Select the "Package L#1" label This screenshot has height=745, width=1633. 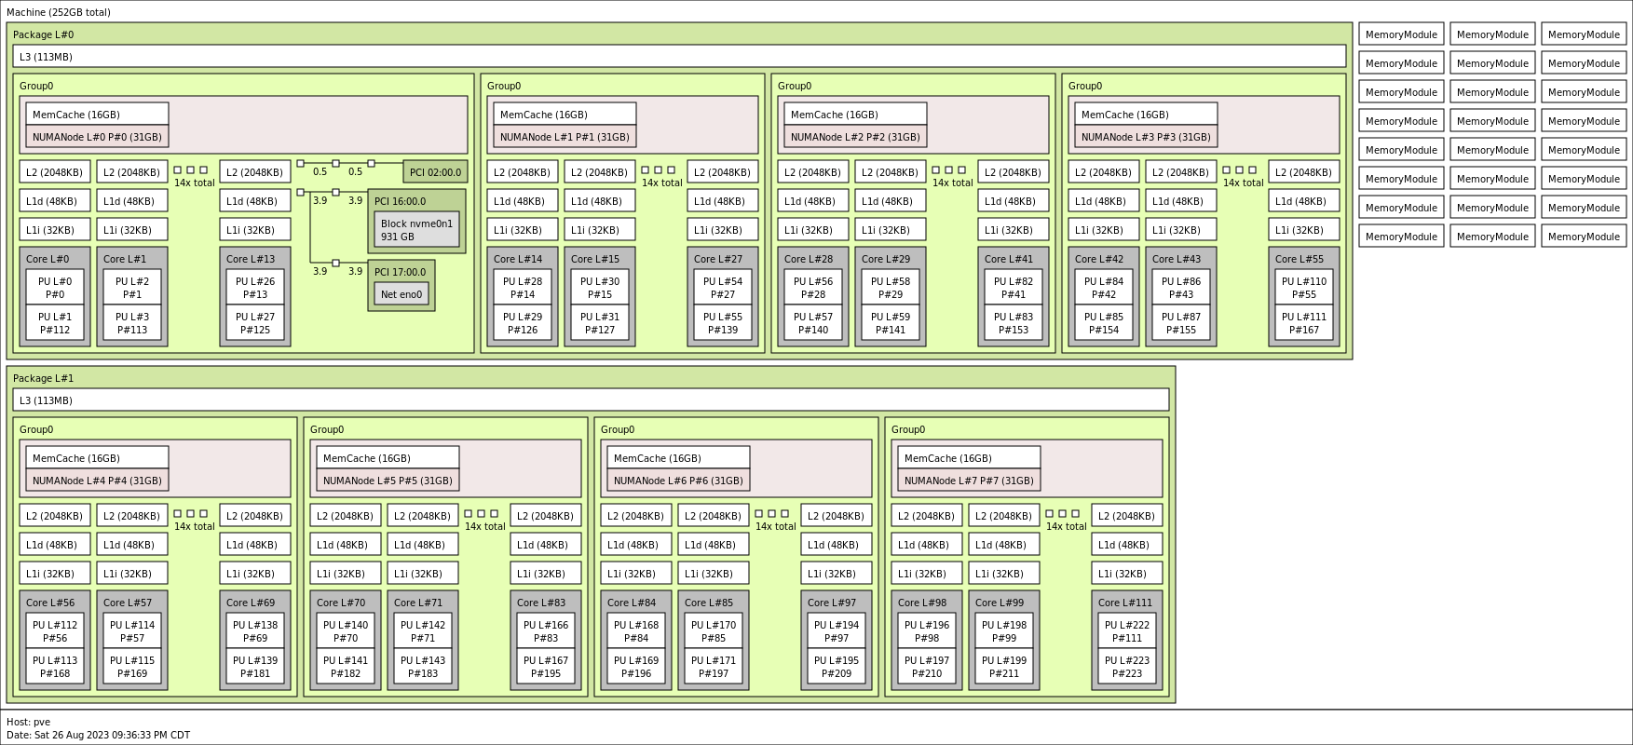click(x=43, y=379)
